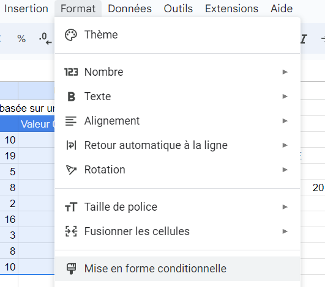
Task: Click the bold B Texte icon
Action: tap(71, 96)
